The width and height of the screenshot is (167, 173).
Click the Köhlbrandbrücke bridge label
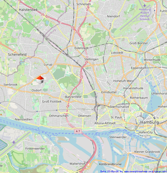pyautogui.click(x=110, y=164)
